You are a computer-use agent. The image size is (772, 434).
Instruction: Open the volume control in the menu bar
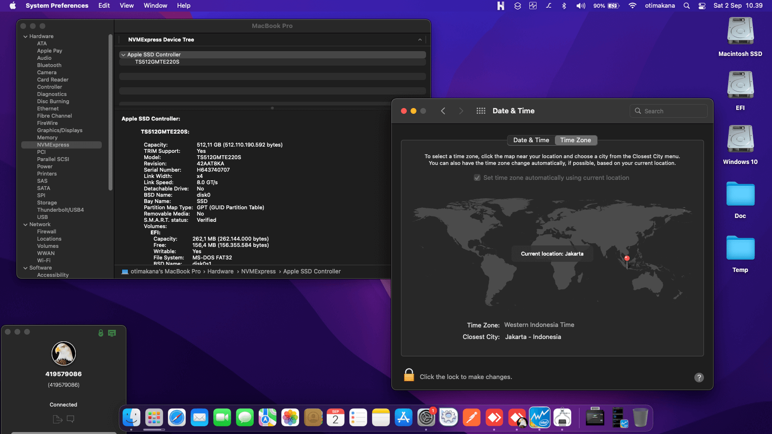580,6
